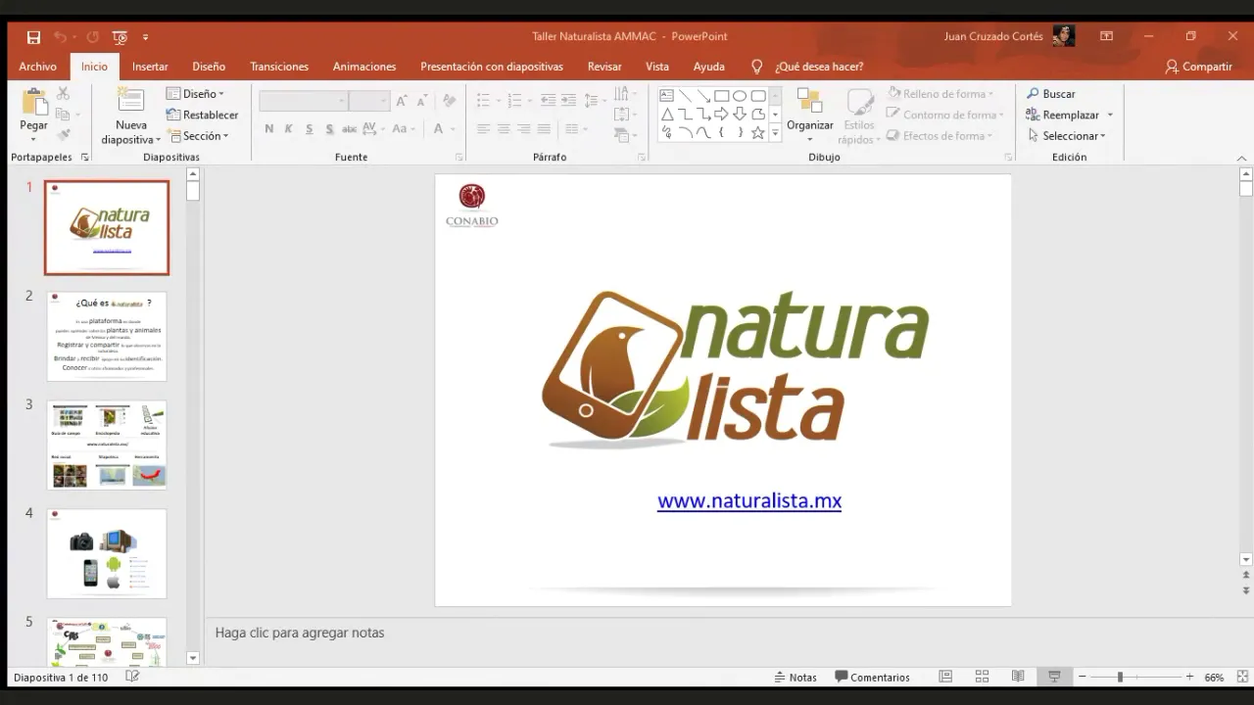Switch to the Insertar tab

(x=150, y=67)
